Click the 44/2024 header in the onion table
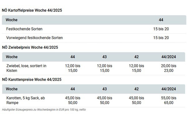 click(x=168, y=57)
